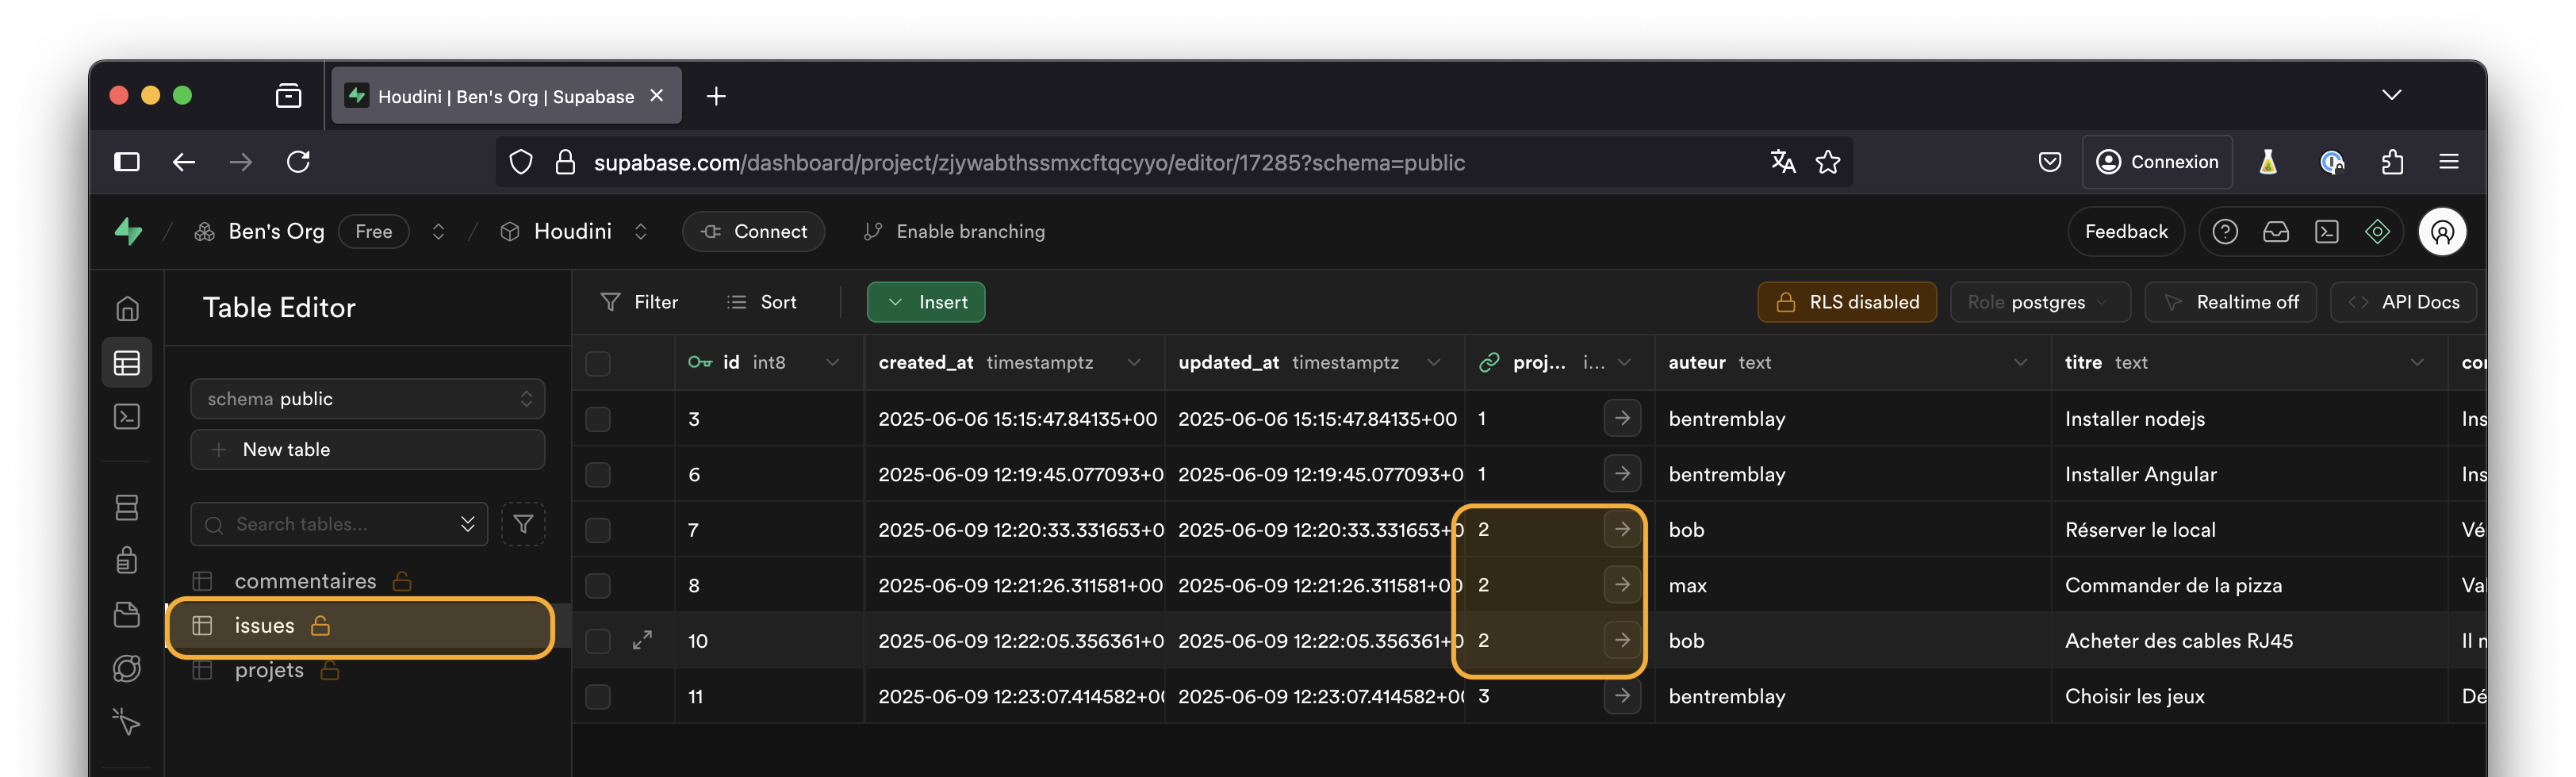Follow foreign key arrow in row 6
The height and width of the screenshot is (777, 2576).
1622,473
